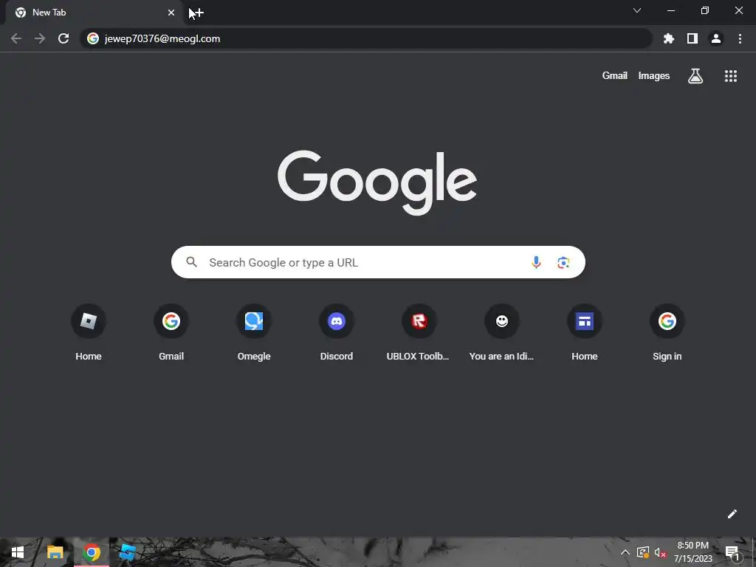Show hidden system tray icons
This screenshot has height=567, width=756.
[x=625, y=552]
